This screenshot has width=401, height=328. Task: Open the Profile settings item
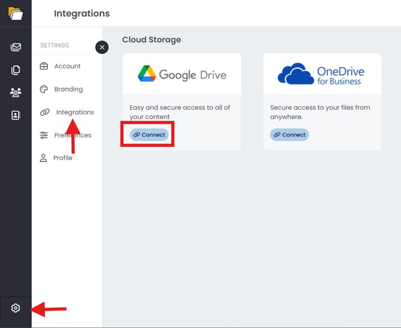[63, 158]
